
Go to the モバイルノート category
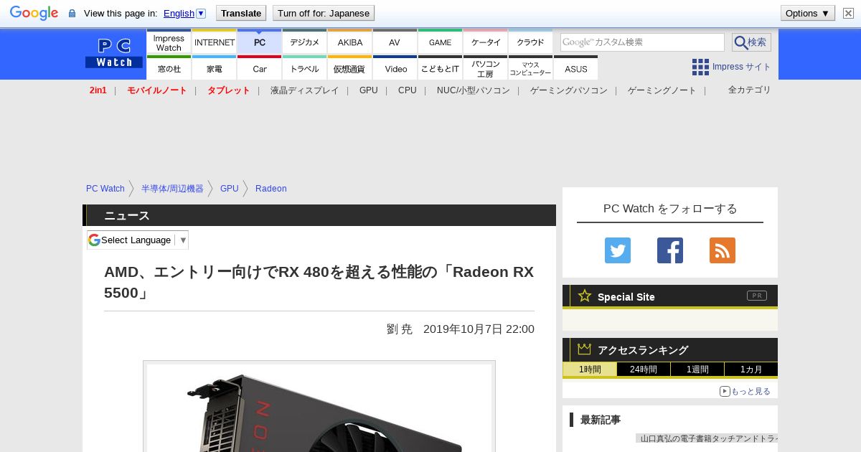tap(156, 90)
